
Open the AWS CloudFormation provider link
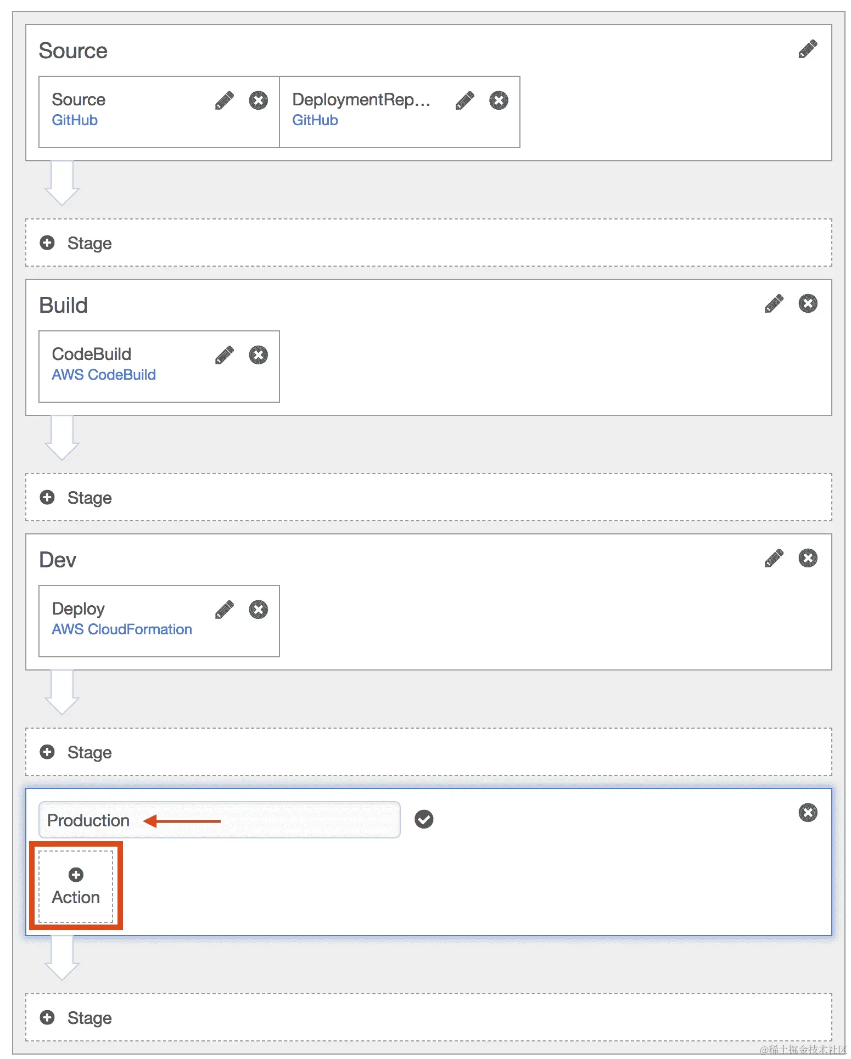click(x=122, y=629)
